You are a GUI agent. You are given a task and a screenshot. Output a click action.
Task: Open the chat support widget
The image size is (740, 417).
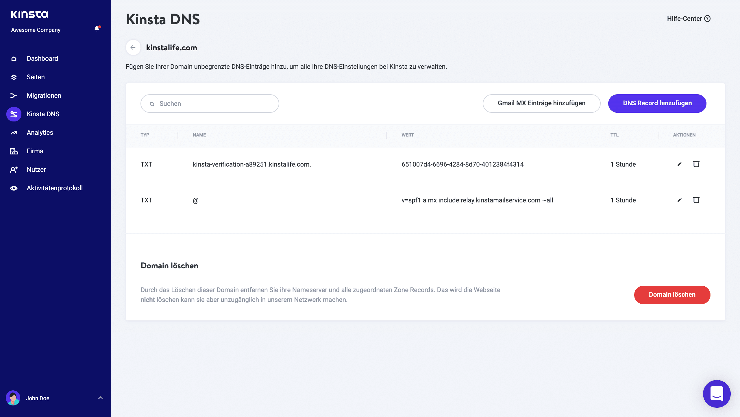click(717, 394)
